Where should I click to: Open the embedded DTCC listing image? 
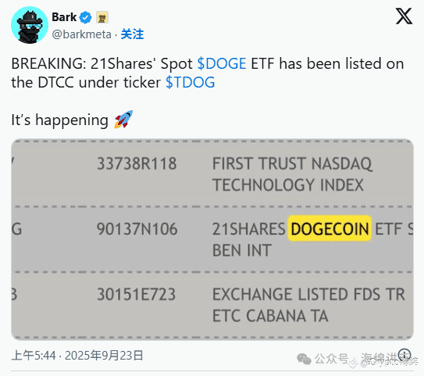[x=212, y=239]
